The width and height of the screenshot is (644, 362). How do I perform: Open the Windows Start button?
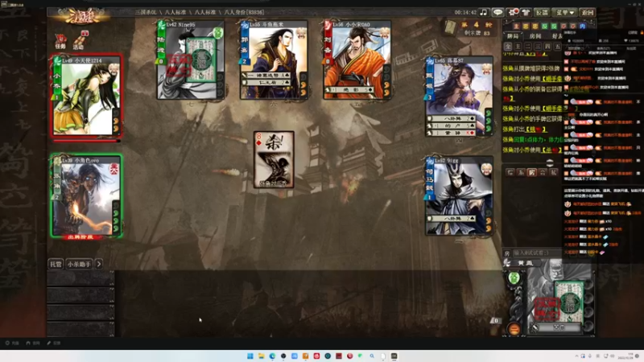click(x=250, y=356)
